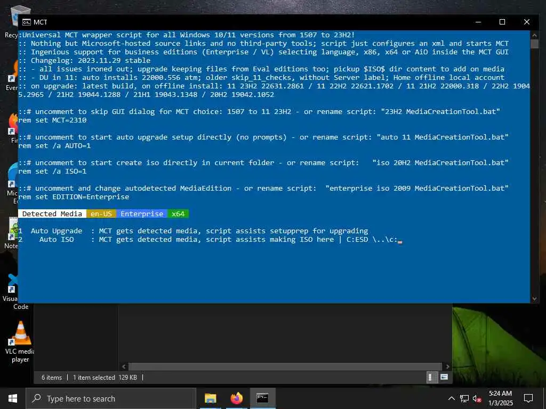Switch File Explorer to large icons view
Viewport: 546px width, 409px height.
(x=444, y=378)
